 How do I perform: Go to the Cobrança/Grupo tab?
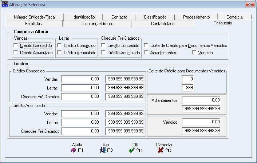tap(97, 24)
